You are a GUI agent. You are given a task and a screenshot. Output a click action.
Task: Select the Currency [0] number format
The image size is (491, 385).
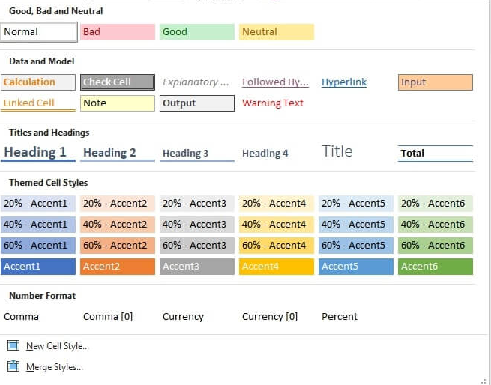(x=270, y=317)
